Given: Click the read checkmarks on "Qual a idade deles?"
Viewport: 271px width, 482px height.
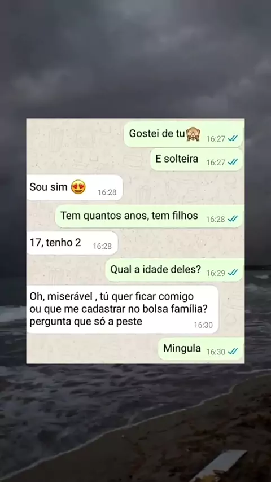Looking at the screenshot, I should coord(233,273).
